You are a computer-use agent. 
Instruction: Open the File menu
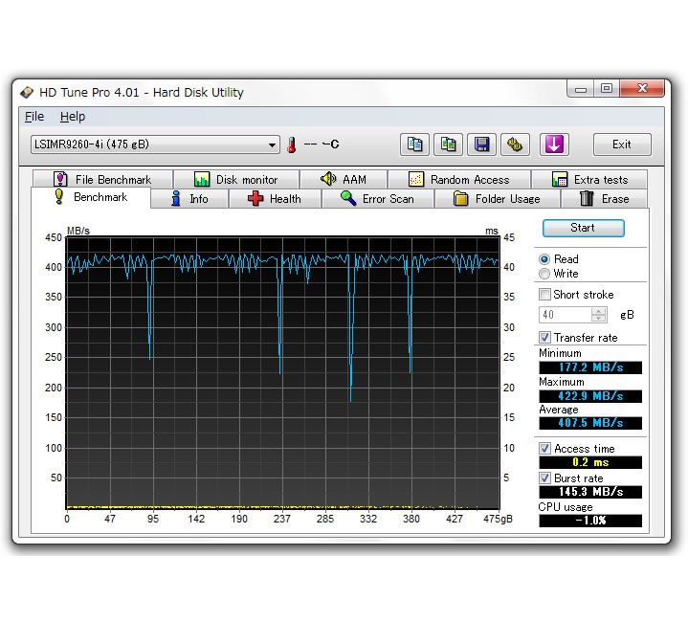34,117
